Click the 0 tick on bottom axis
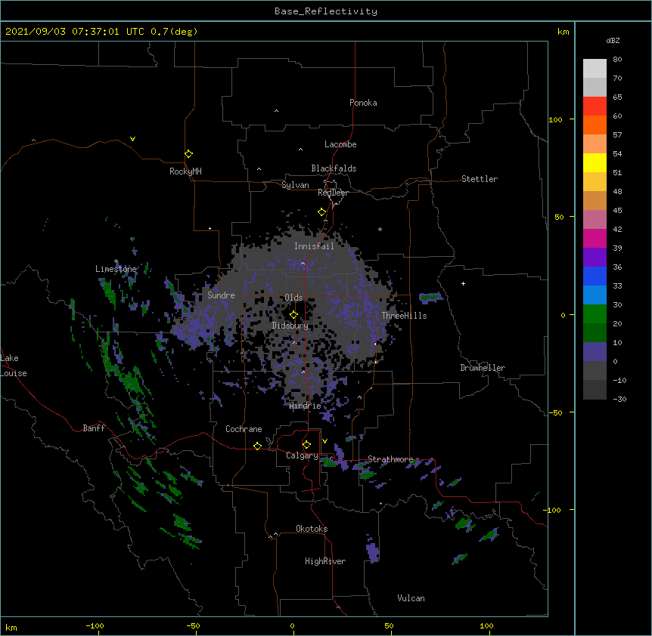This screenshot has width=652, height=636. click(292, 626)
